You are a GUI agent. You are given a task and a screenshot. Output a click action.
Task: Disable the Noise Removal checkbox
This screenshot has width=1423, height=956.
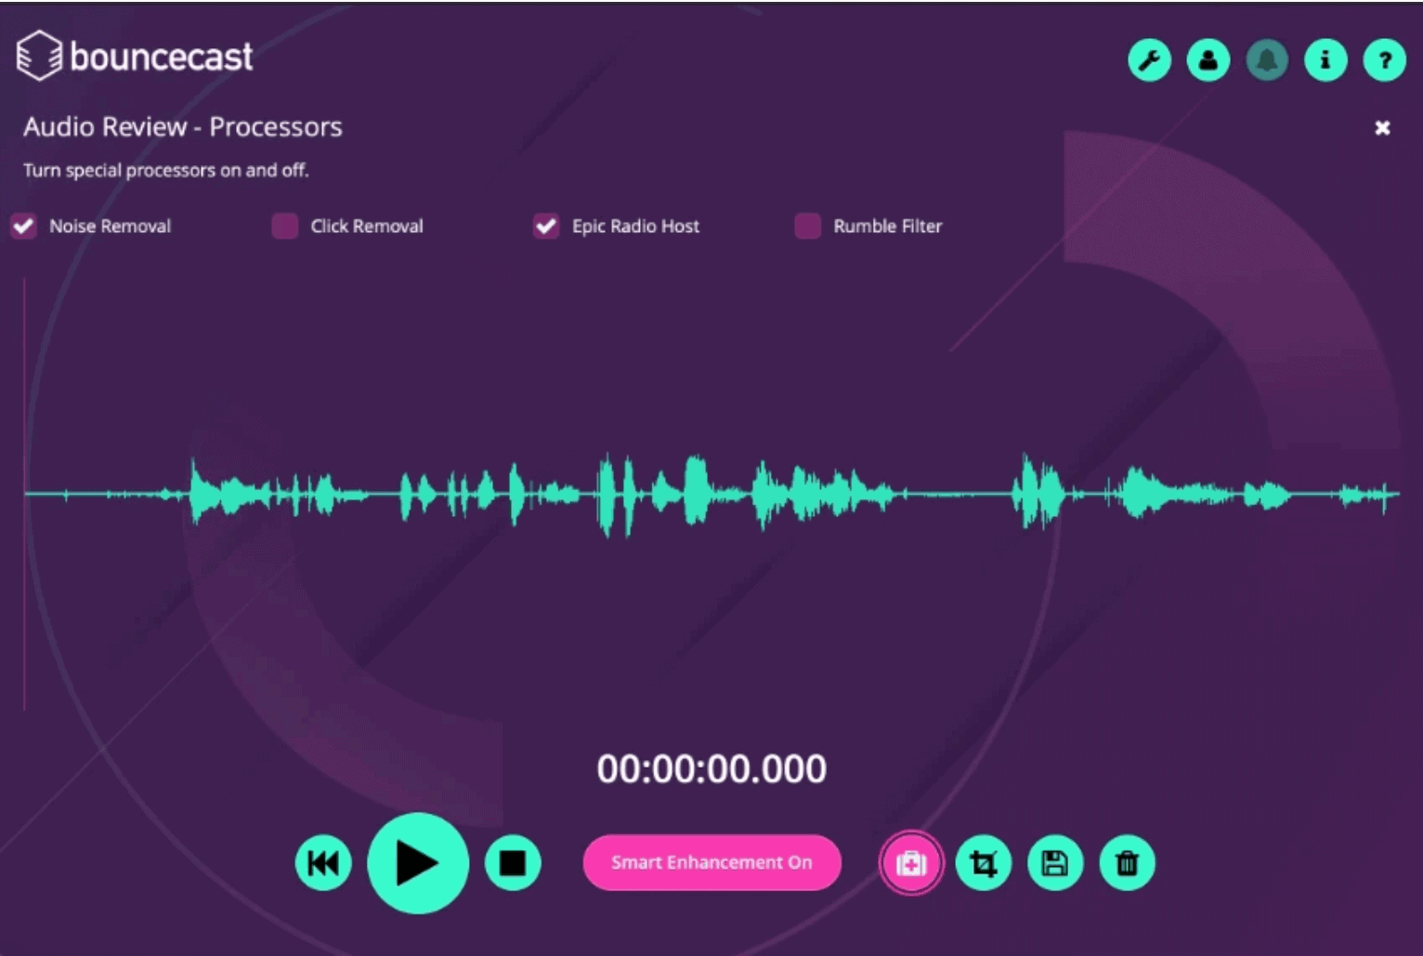tap(24, 226)
